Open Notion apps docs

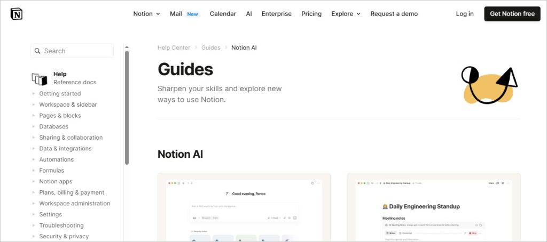coord(56,181)
